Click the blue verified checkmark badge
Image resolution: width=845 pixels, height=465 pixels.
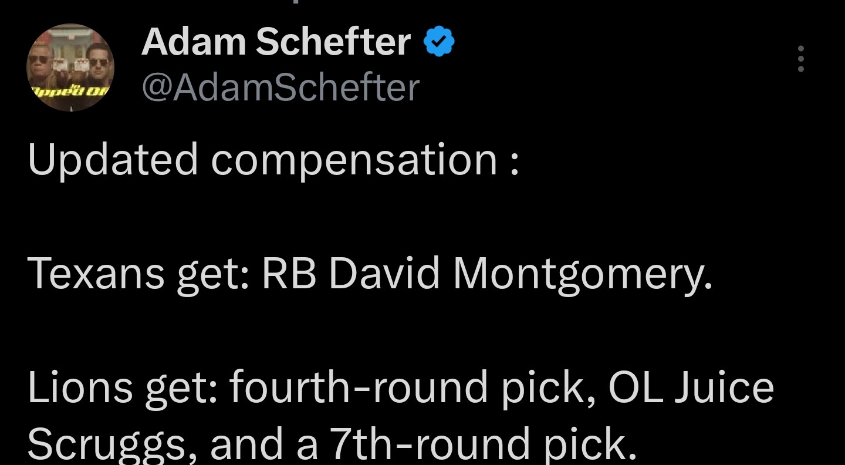click(440, 43)
